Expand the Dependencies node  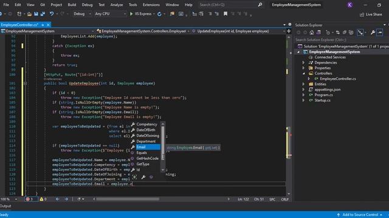pyautogui.click(x=303, y=62)
